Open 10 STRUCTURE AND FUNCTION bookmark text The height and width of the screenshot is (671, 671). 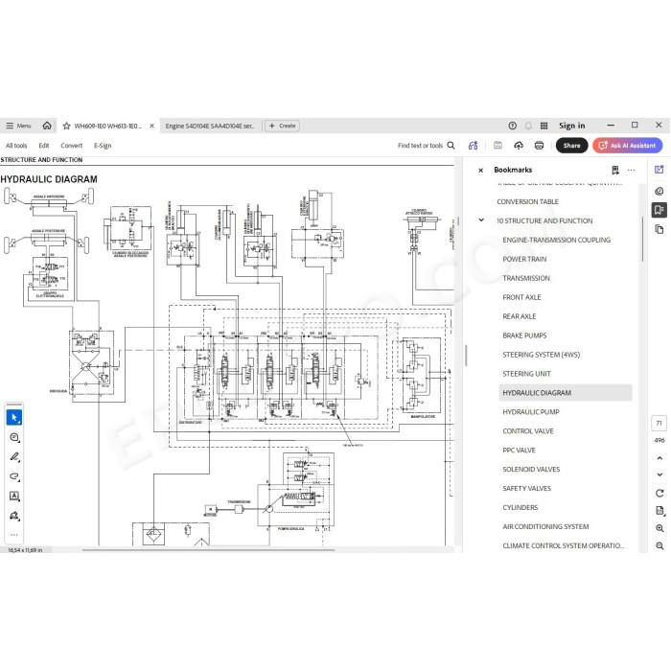(x=544, y=220)
